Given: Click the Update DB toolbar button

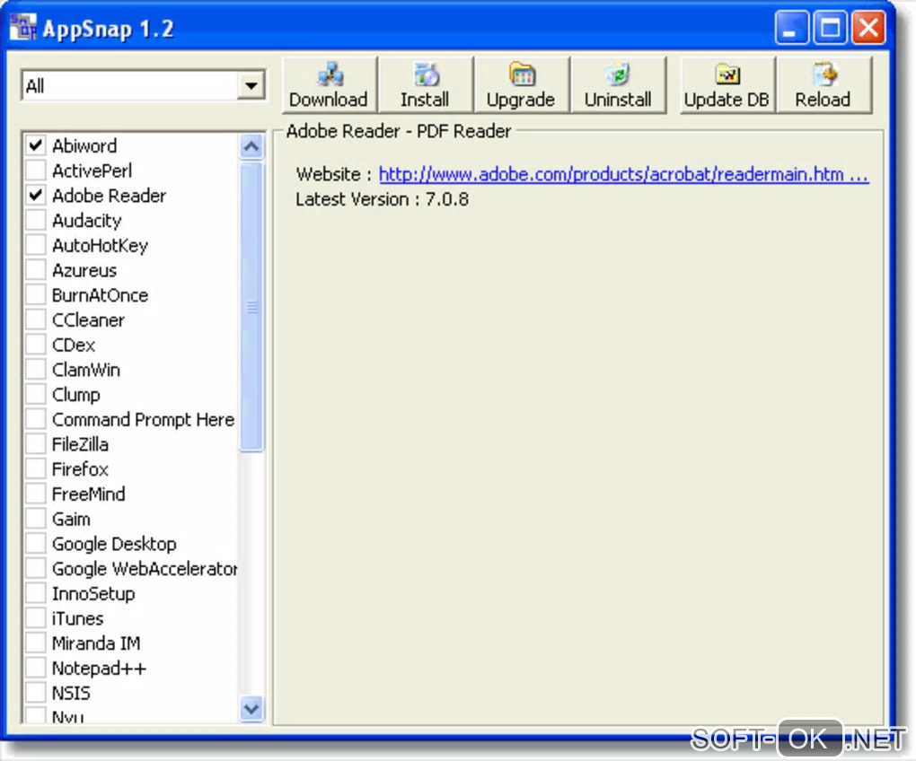Looking at the screenshot, I should (727, 85).
